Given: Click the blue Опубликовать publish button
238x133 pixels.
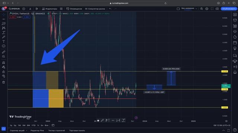Looking at the screenshot, I should coord(229,9).
